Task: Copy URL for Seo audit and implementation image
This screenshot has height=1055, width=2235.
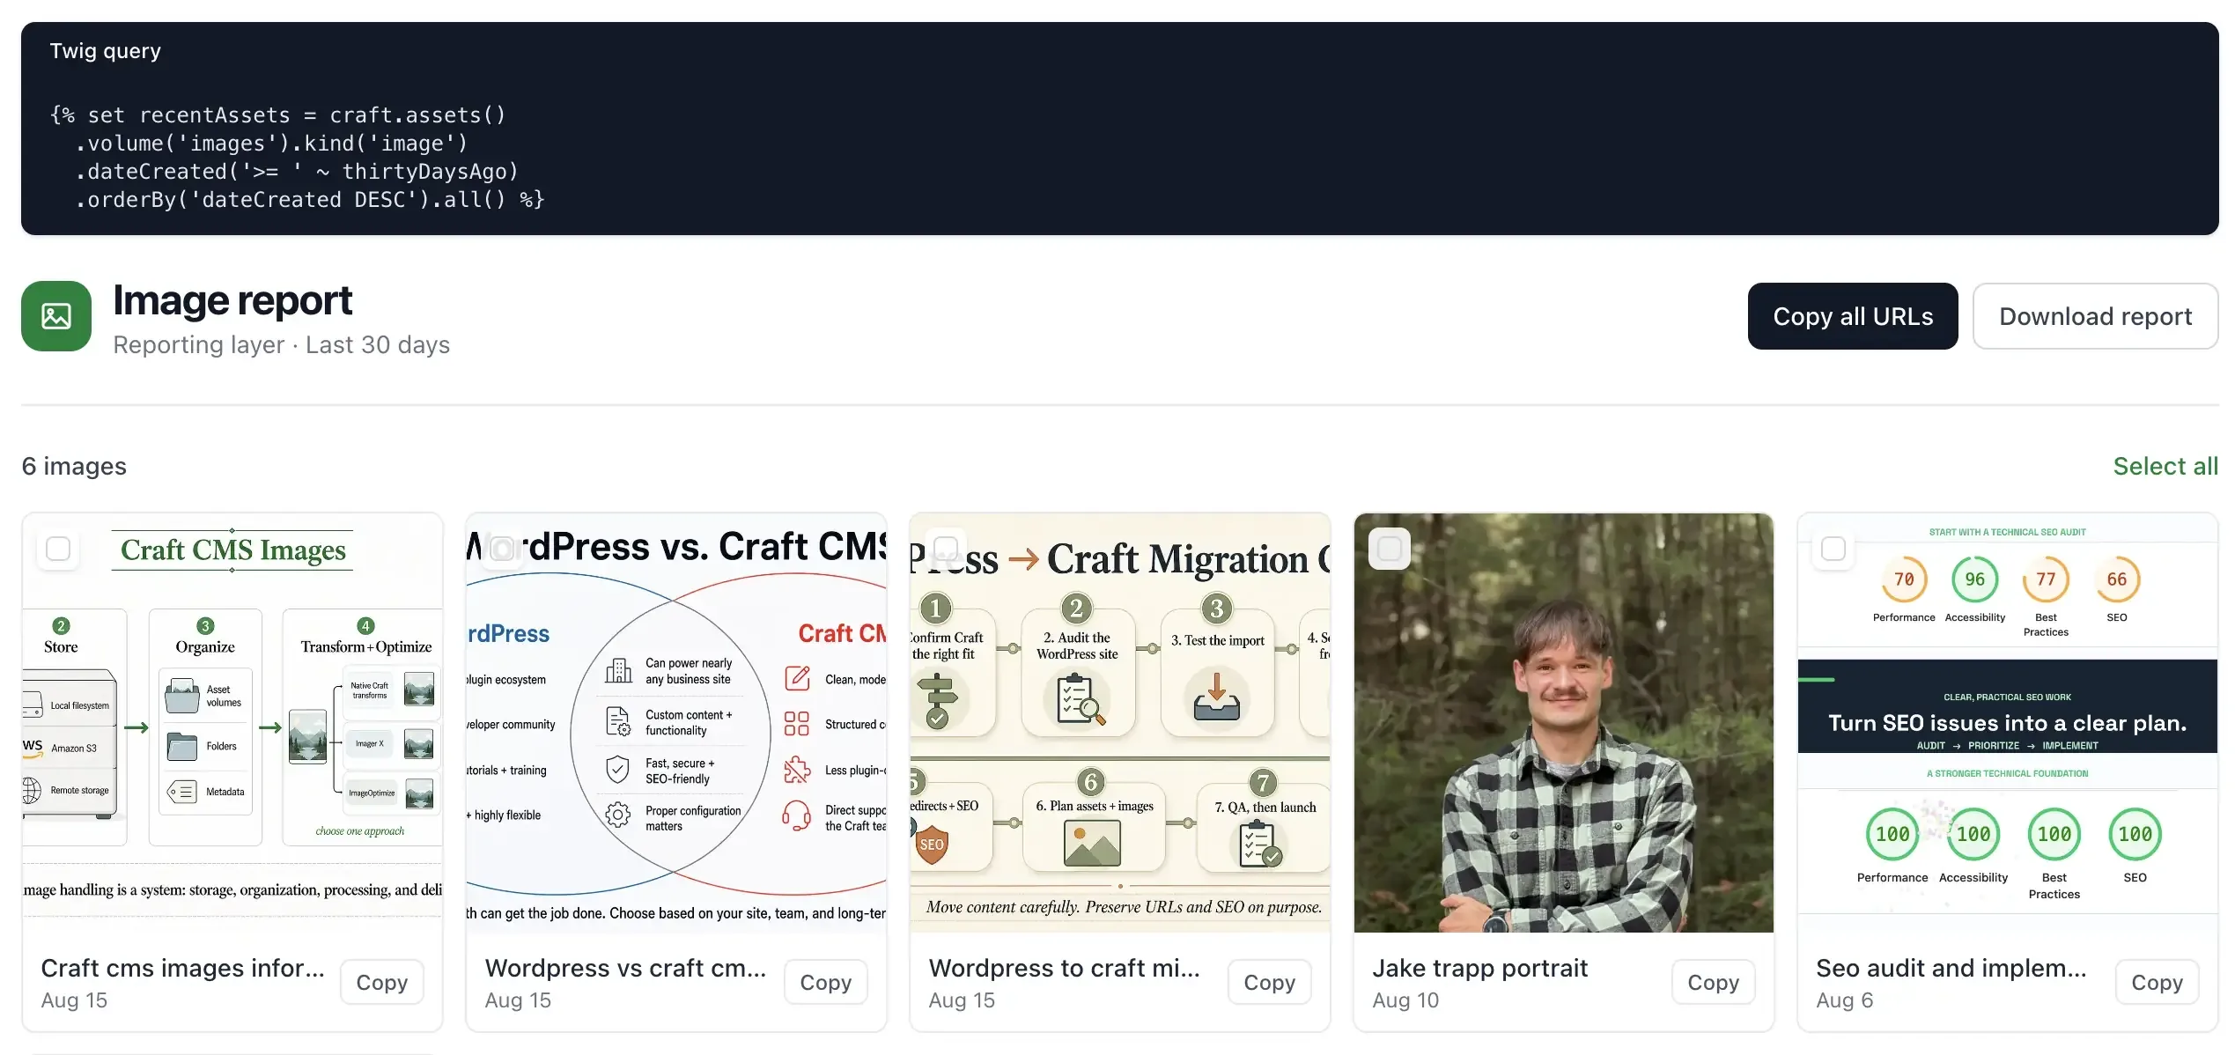Action: point(2158,982)
